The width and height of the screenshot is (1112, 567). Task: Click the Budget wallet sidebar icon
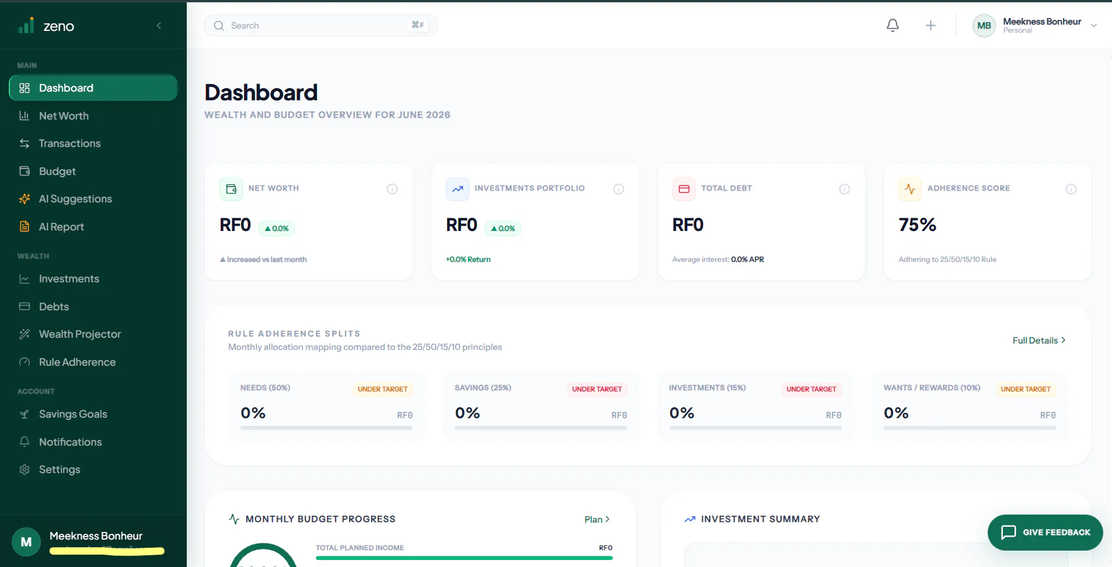coord(25,171)
